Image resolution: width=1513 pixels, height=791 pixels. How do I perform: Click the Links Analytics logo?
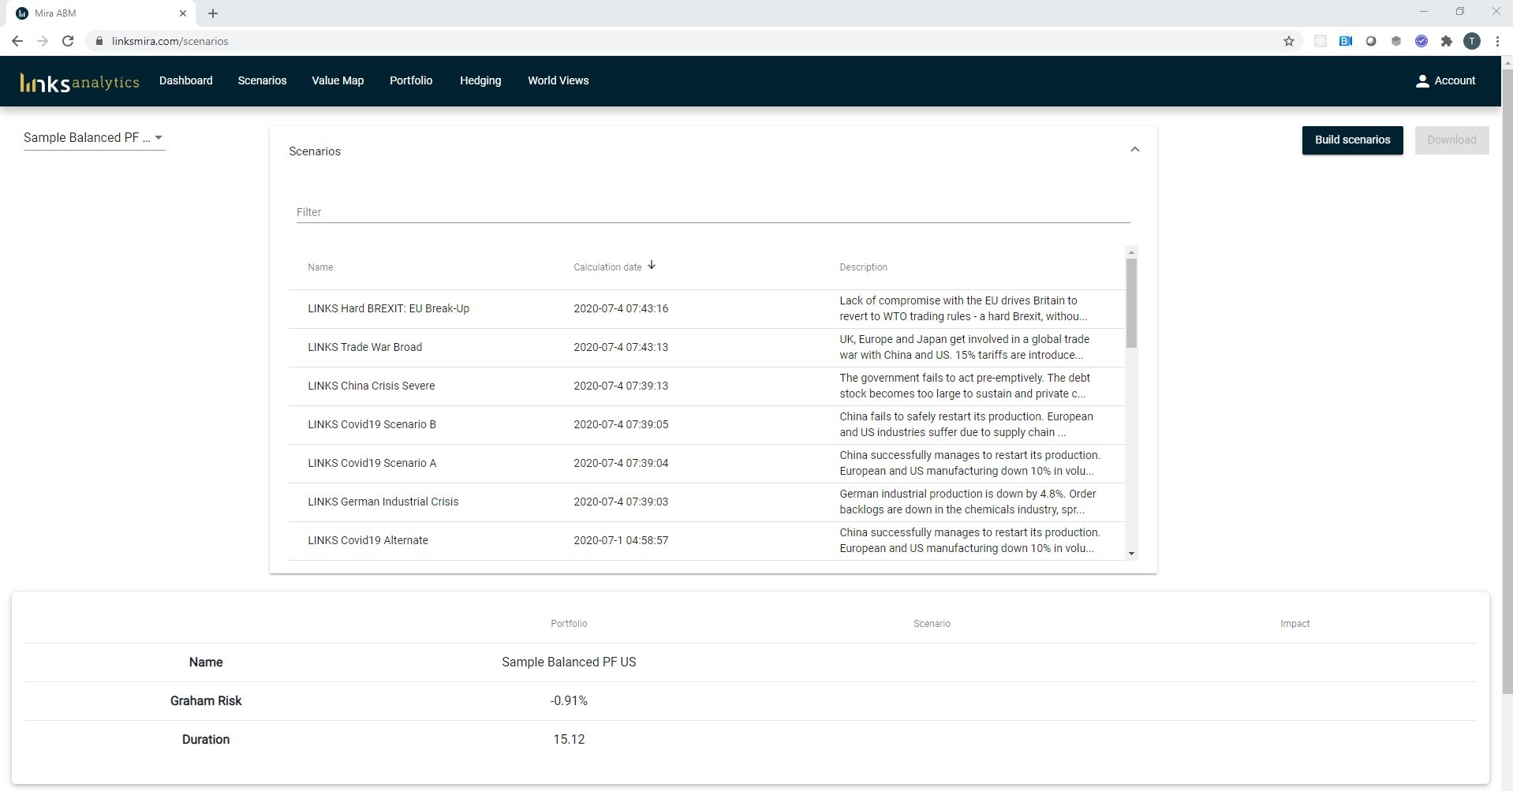[x=80, y=82]
